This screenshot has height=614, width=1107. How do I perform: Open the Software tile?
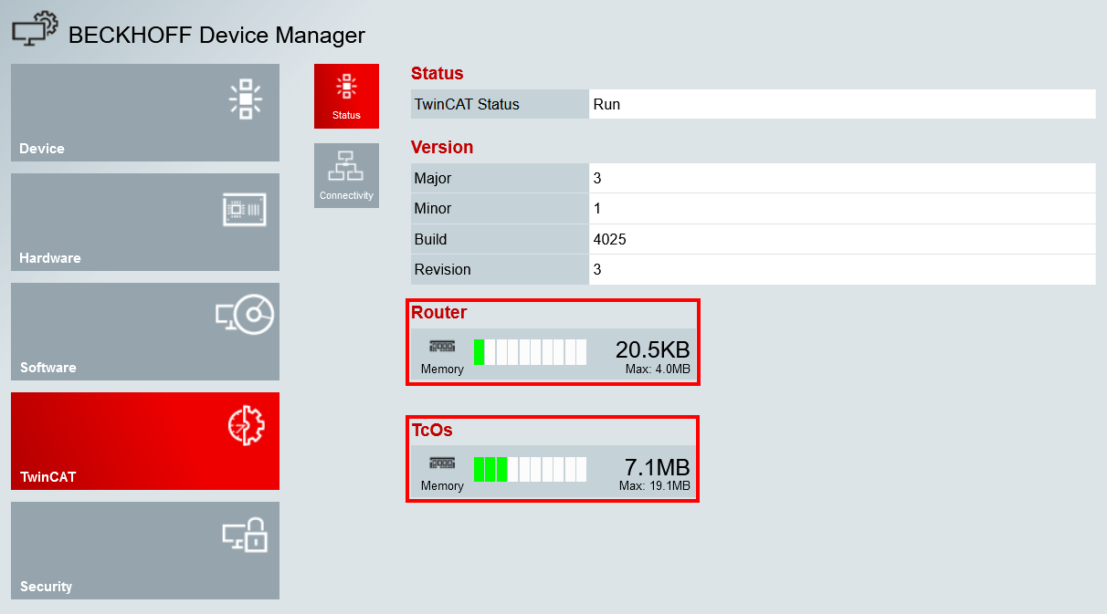tap(145, 331)
